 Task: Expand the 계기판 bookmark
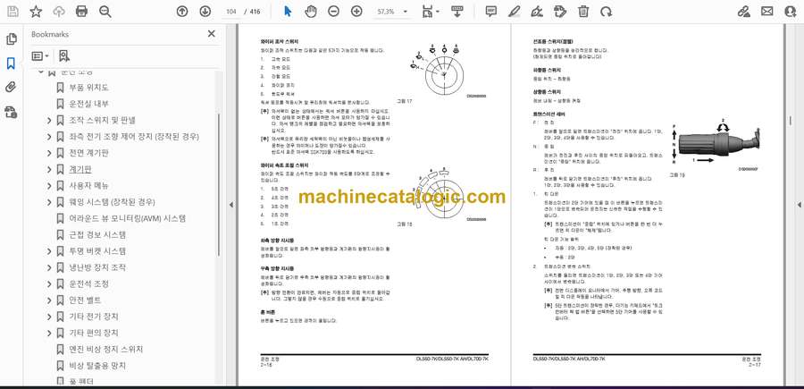coord(49,170)
